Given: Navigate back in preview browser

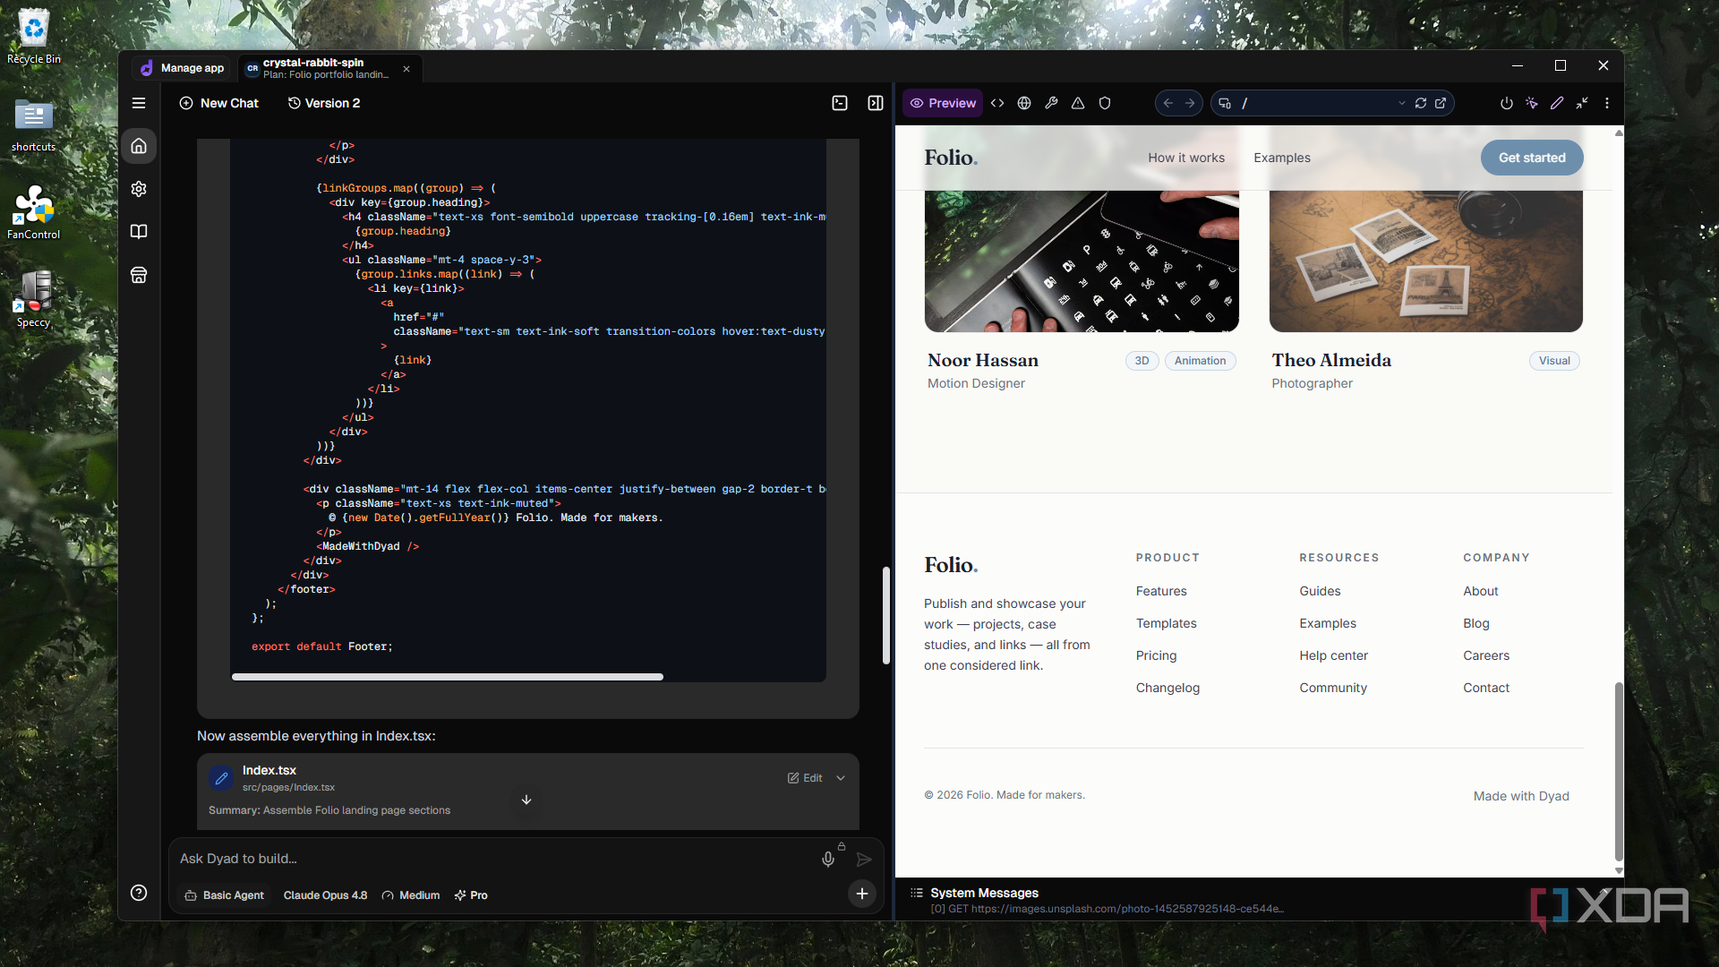Looking at the screenshot, I should 1167,103.
